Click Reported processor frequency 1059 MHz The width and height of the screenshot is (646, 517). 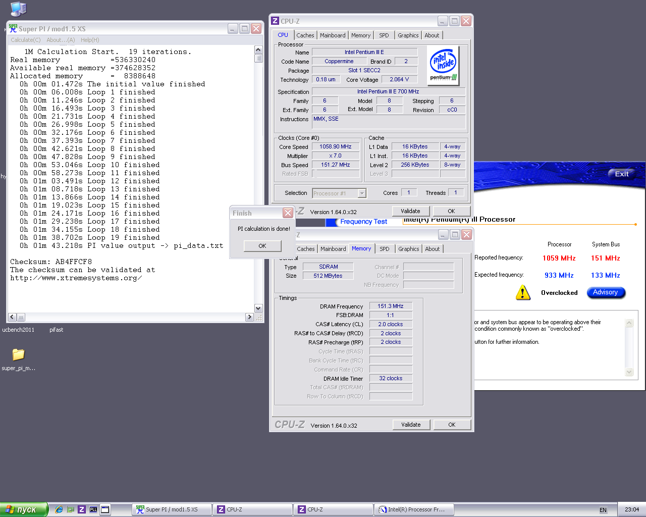[x=559, y=258]
